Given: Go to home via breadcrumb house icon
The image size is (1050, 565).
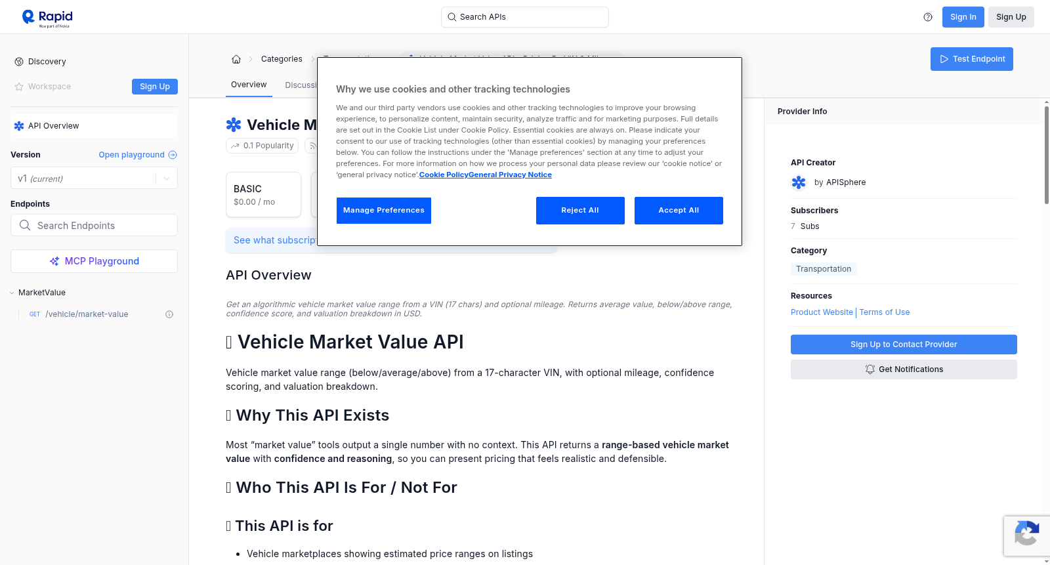Looking at the screenshot, I should 236,59.
